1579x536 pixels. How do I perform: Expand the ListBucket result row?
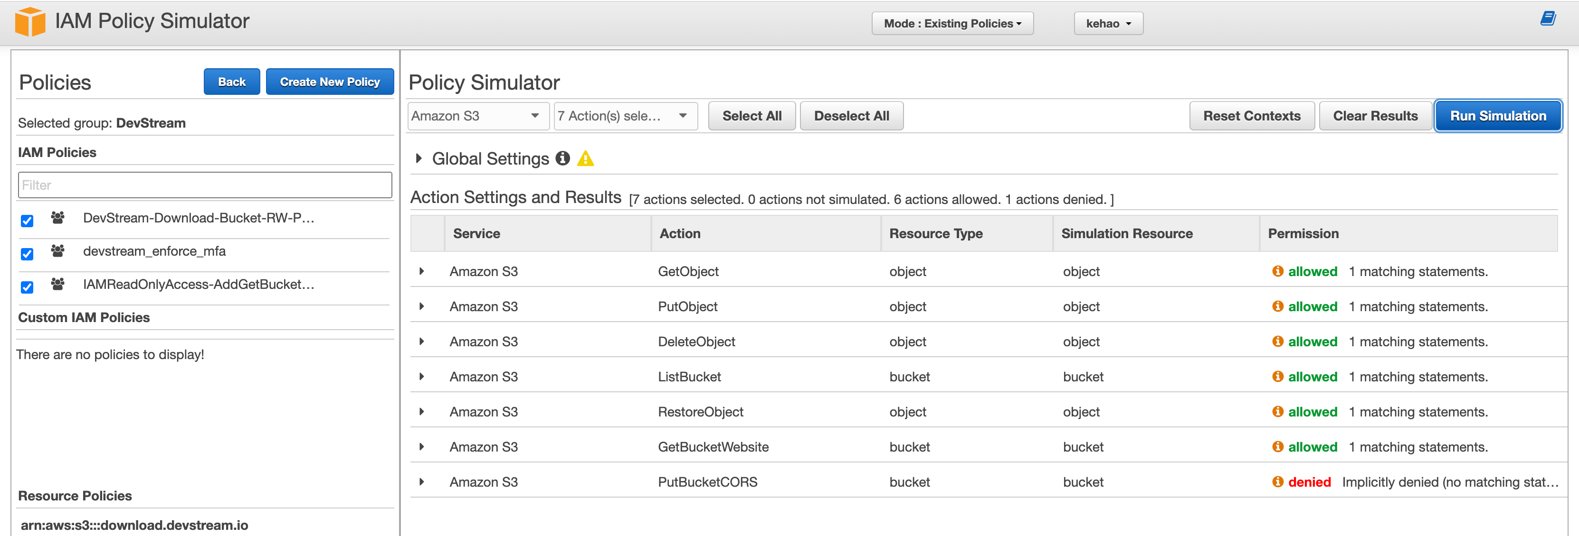tap(422, 376)
